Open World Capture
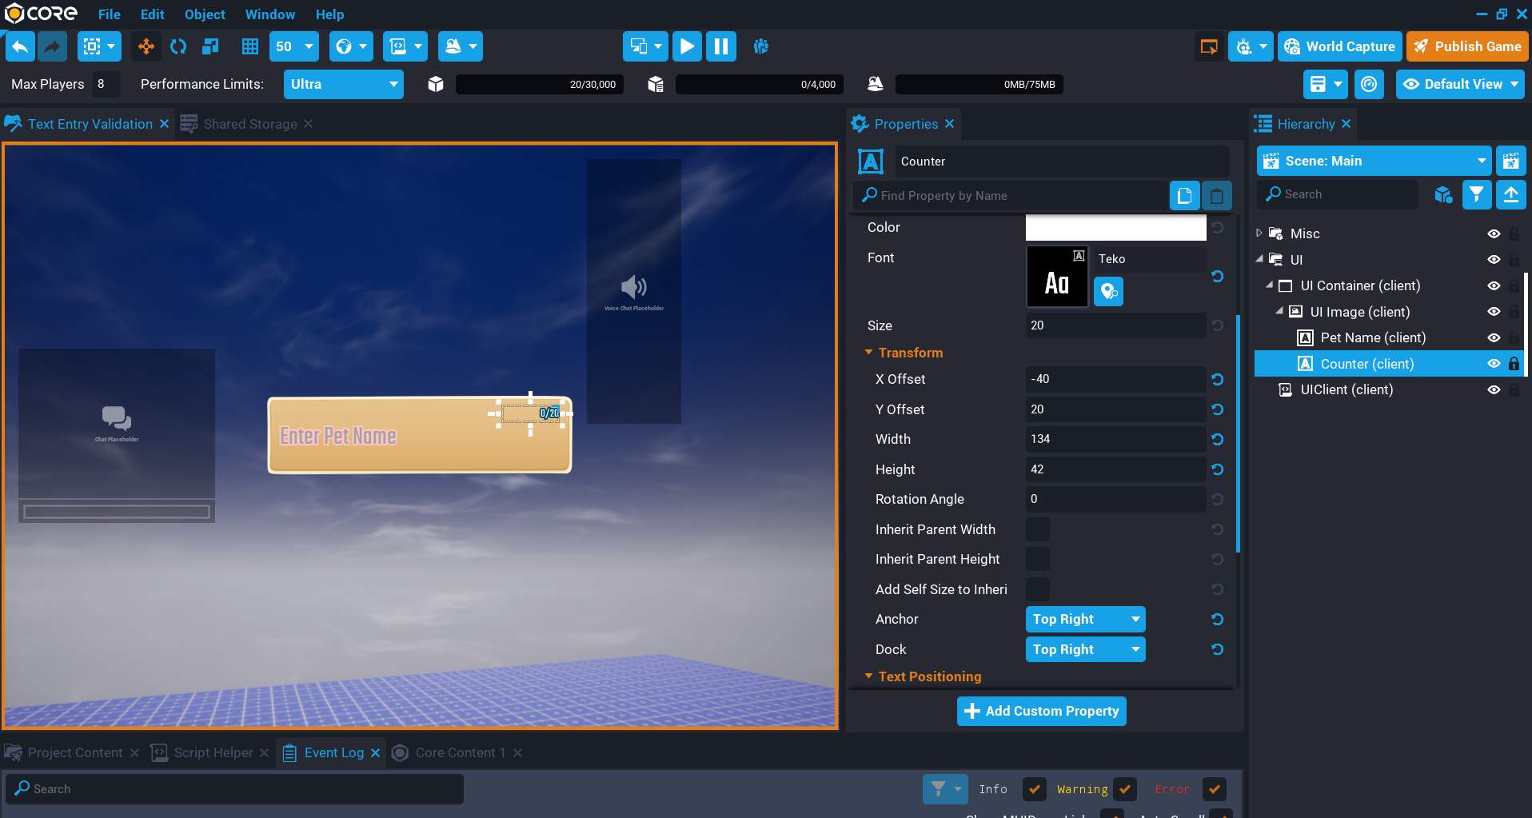 tap(1339, 46)
